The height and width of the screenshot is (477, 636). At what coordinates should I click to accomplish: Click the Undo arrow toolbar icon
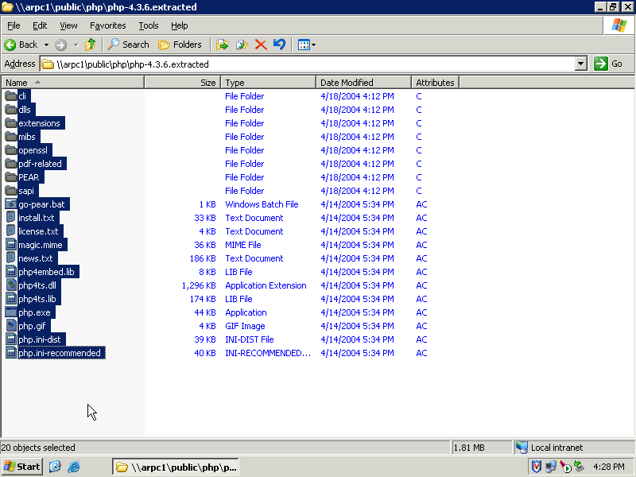click(279, 45)
